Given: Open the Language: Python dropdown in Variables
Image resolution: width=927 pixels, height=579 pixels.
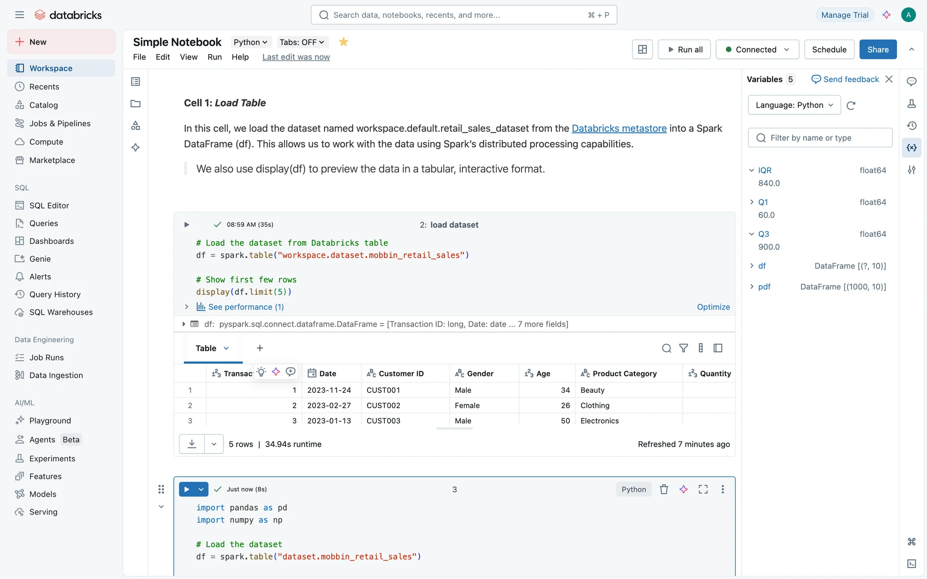Looking at the screenshot, I should pyautogui.click(x=794, y=105).
